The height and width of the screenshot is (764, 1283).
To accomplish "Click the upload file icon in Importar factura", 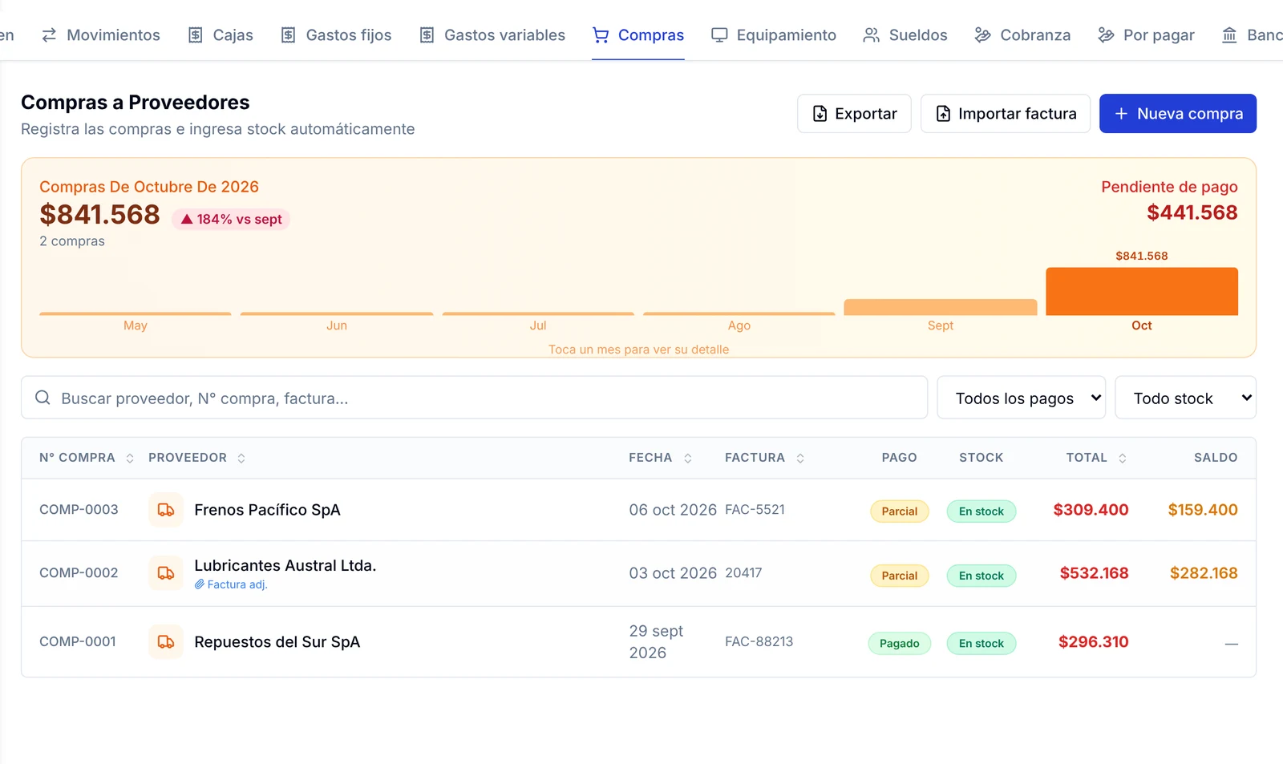I will (x=944, y=114).
